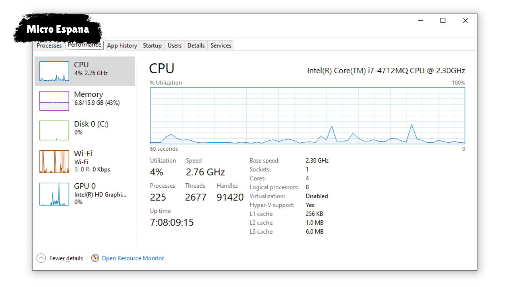Minimize the Task Manager window

tap(421, 21)
